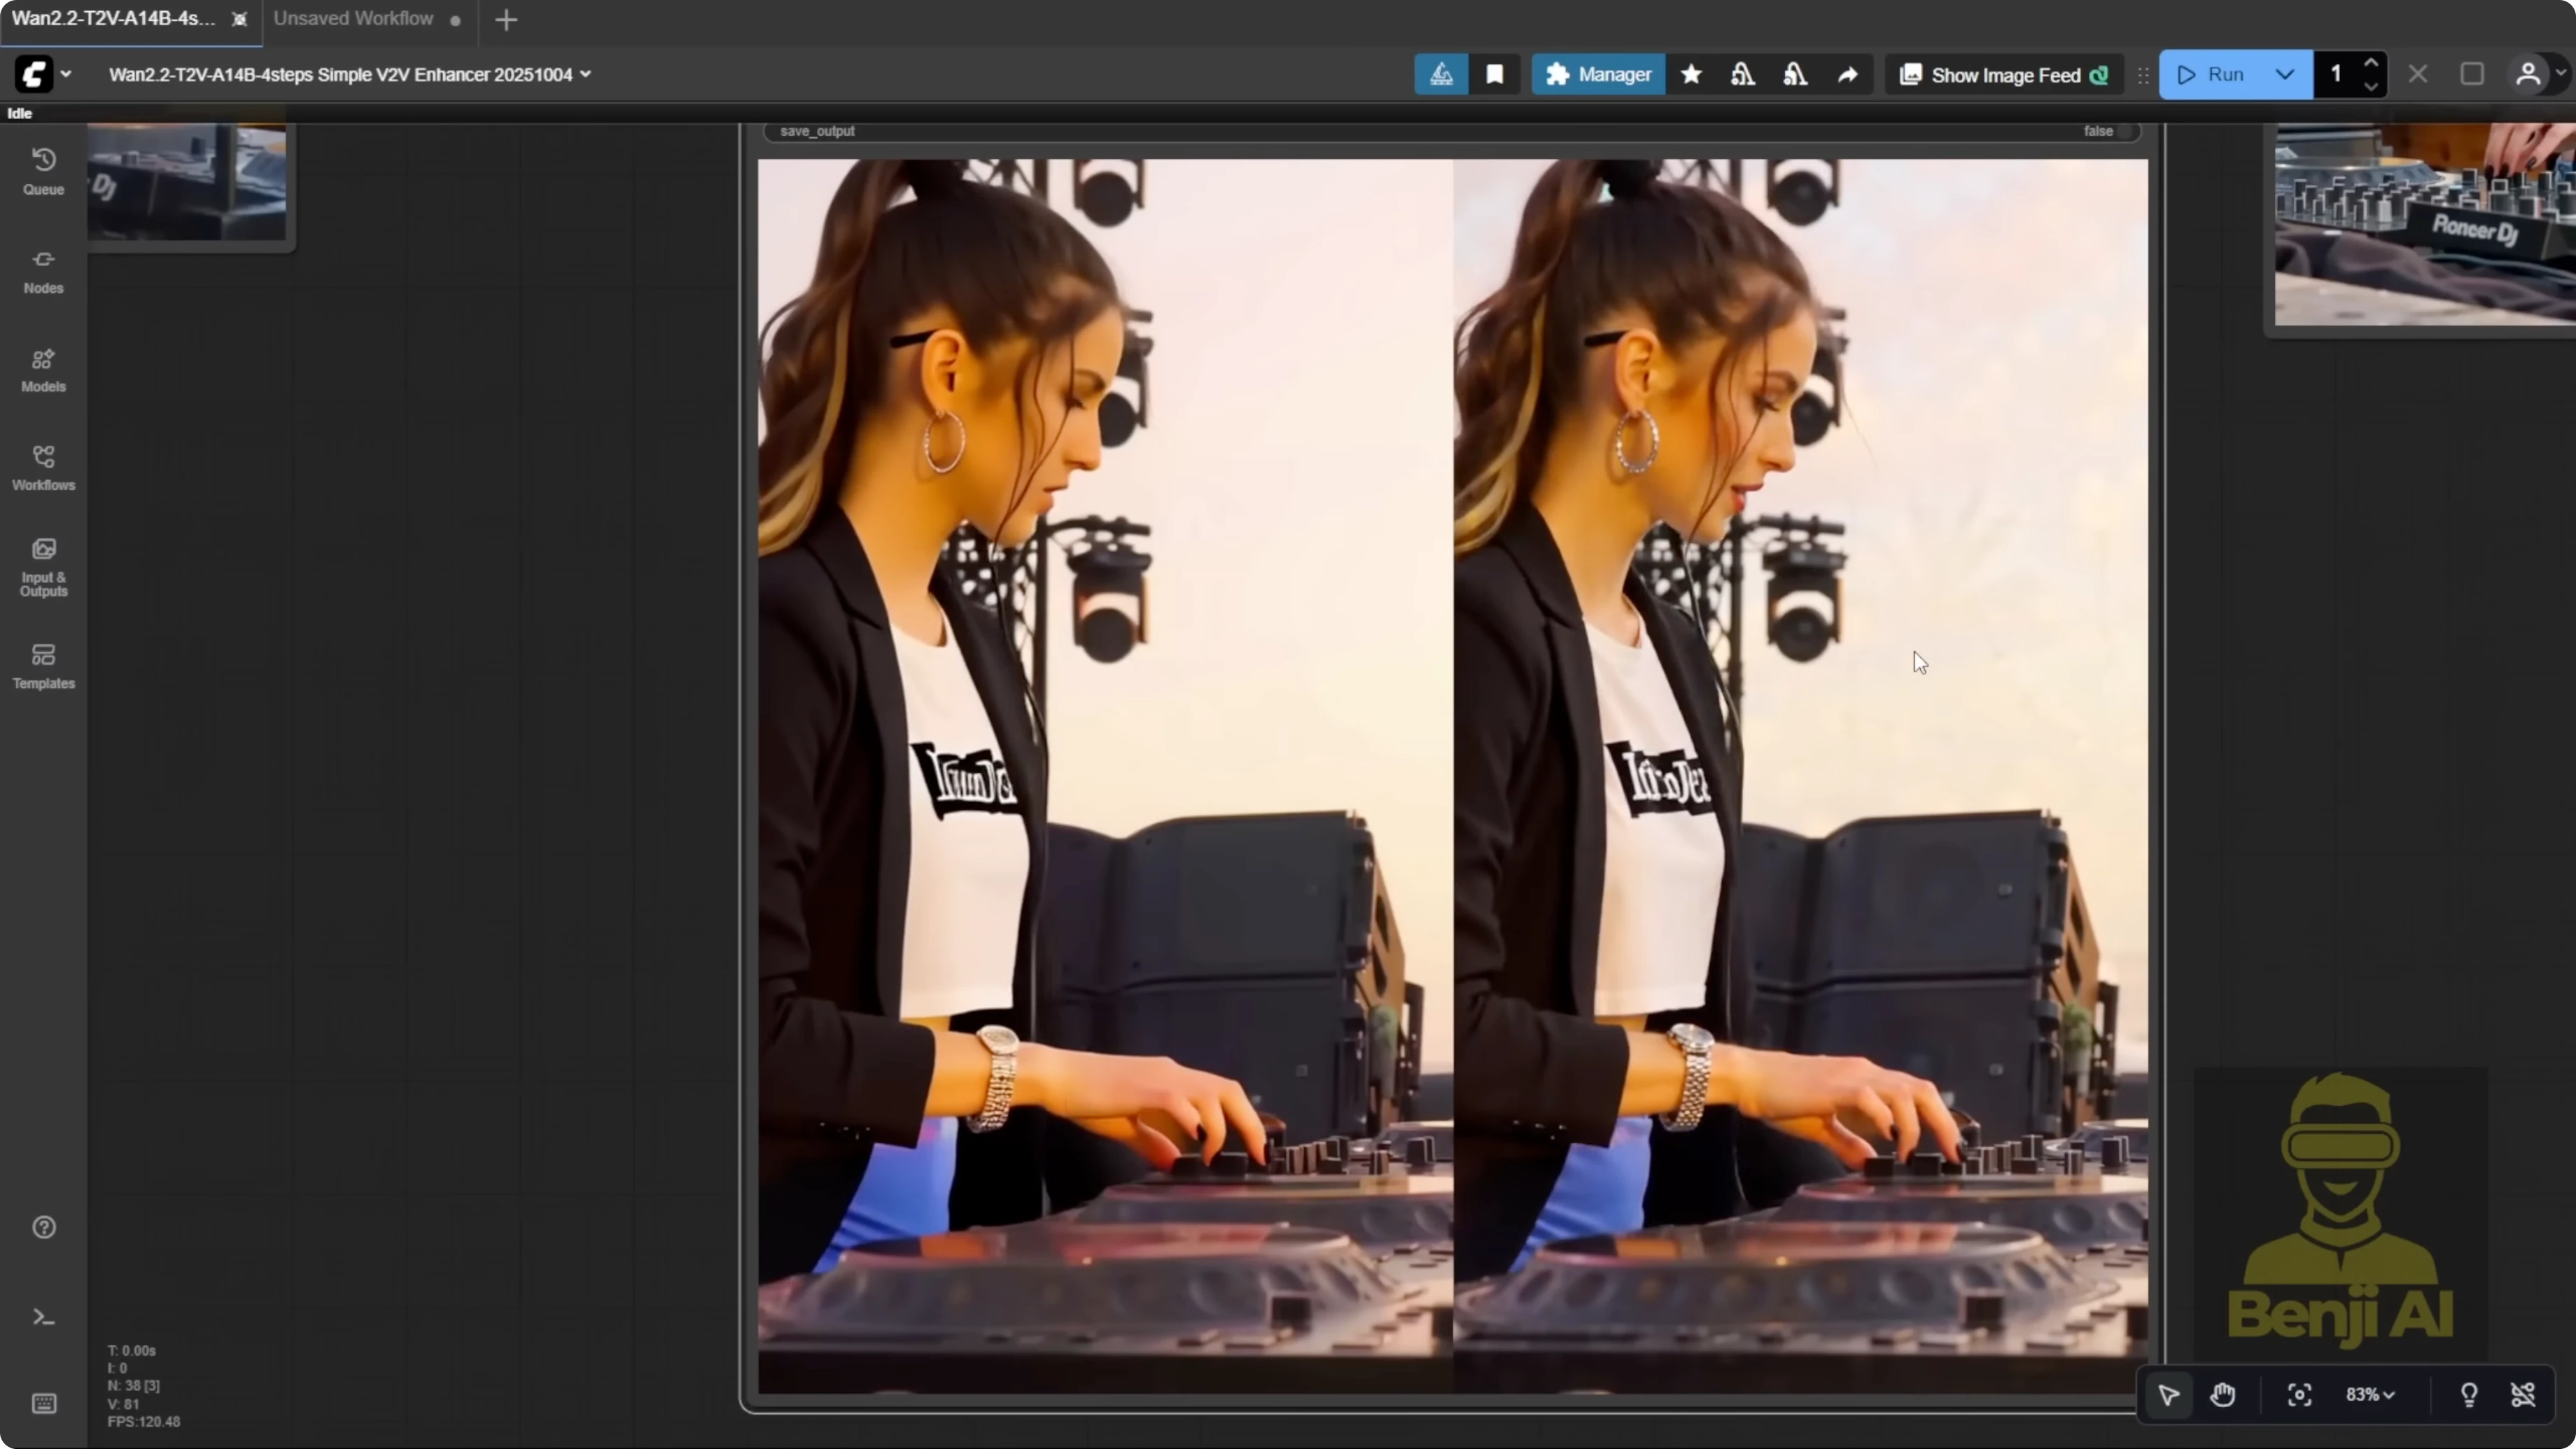Open the ComfyUI Manager
The image size is (2576, 1449).
[x=1597, y=74]
